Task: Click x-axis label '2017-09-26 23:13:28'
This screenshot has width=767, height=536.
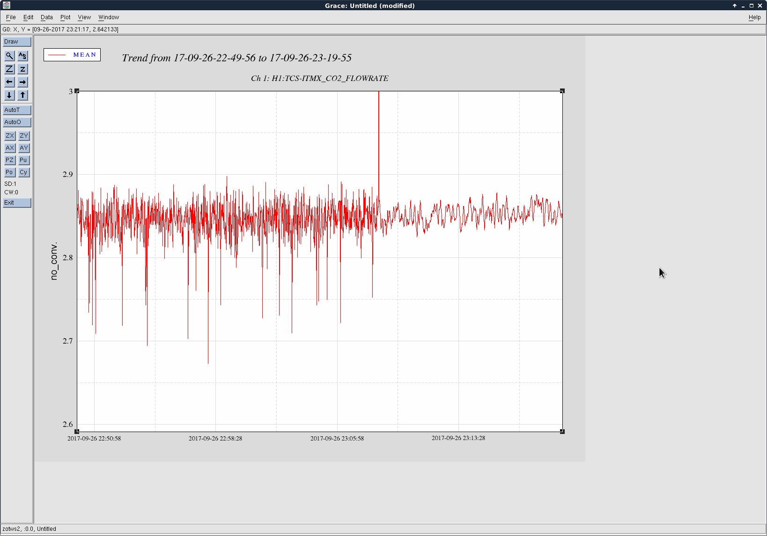Action: pos(458,438)
